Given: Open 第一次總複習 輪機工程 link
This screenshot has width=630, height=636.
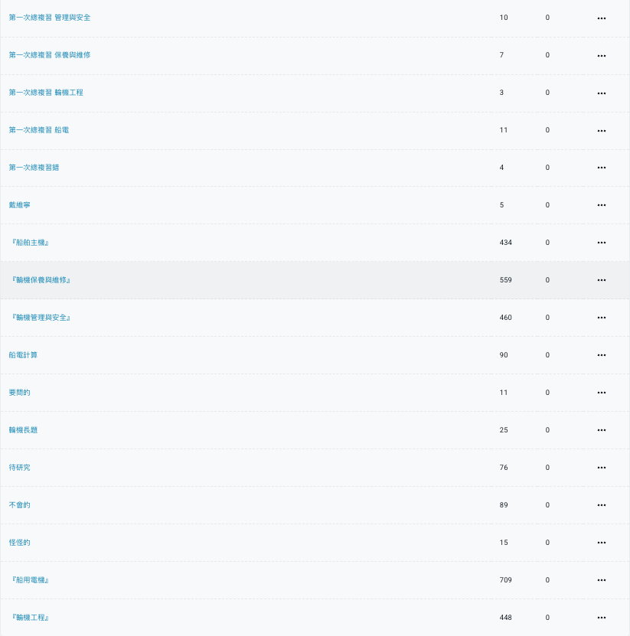Looking at the screenshot, I should (x=46, y=93).
